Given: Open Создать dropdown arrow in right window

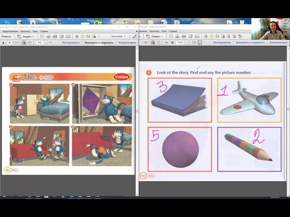Looking at the screenshot, I should point(162,37).
